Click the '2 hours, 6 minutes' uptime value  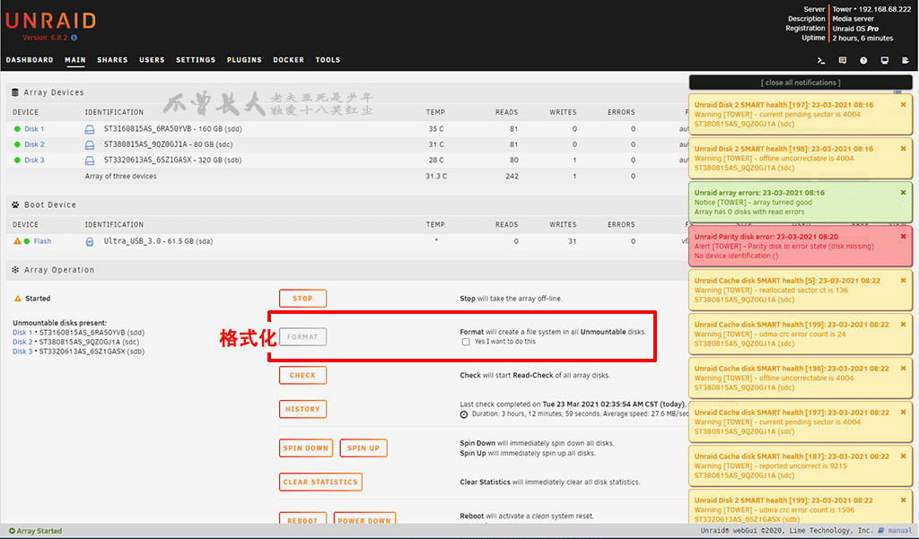[x=862, y=38]
